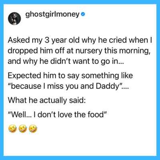Click the quote 'because I miss you and Daddy'
Image resolution: width=160 pixels, height=160 pixels.
[68, 86]
